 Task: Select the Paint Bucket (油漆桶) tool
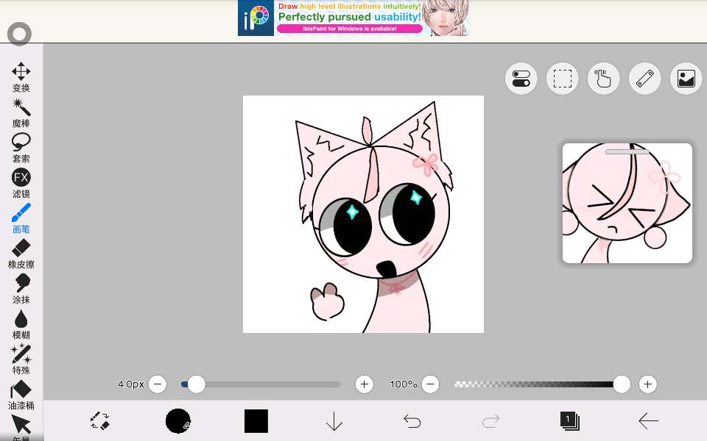[x=21, y=395]
